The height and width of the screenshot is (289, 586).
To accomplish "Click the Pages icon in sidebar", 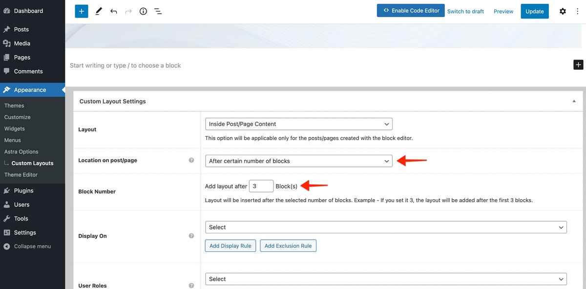I will (7, 57).
